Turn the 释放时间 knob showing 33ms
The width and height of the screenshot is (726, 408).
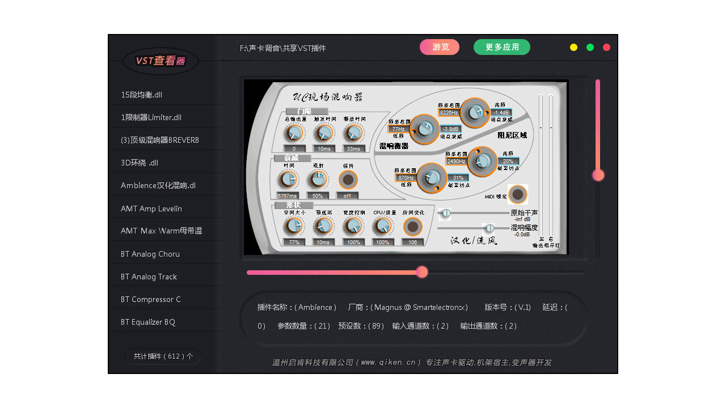(353, 131)
